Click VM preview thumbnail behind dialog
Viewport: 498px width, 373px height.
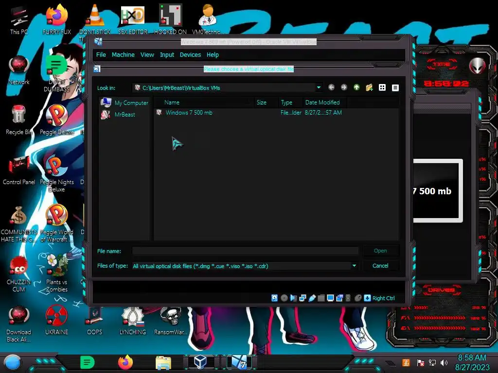coord(438,190)
